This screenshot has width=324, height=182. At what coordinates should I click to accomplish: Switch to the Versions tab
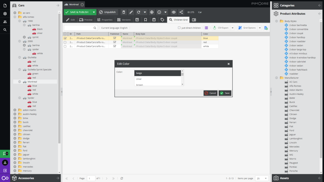tap(124, 20)
